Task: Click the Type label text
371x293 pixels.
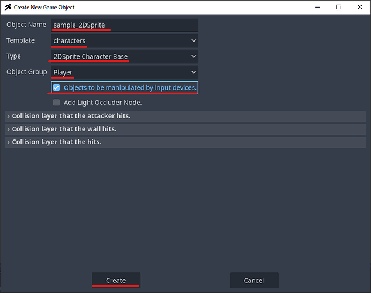Action: [13, 56]
